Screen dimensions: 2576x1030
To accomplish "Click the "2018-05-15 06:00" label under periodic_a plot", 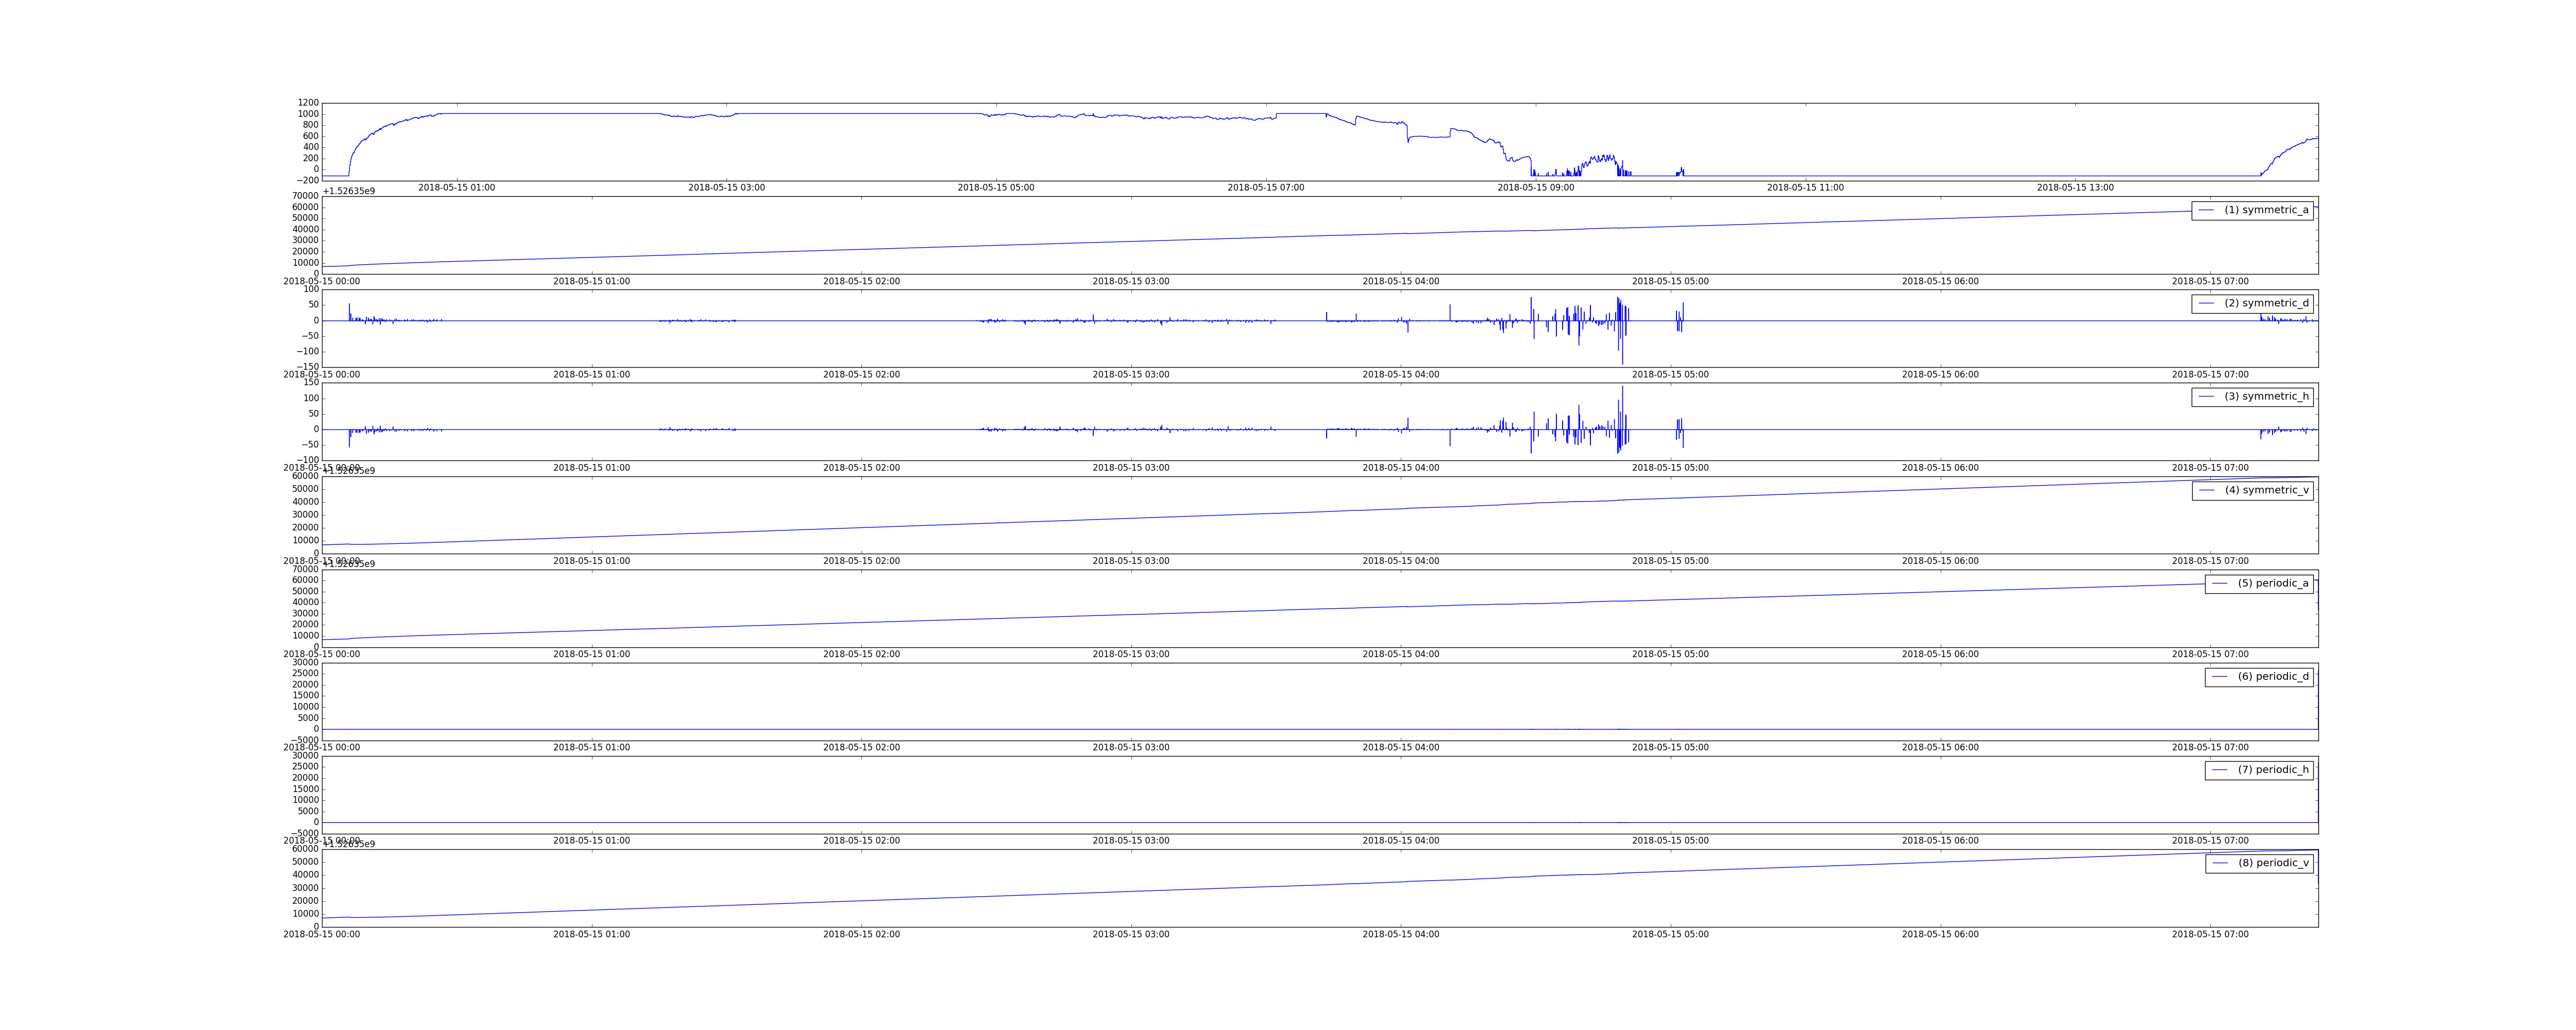I will [1940, 654].
